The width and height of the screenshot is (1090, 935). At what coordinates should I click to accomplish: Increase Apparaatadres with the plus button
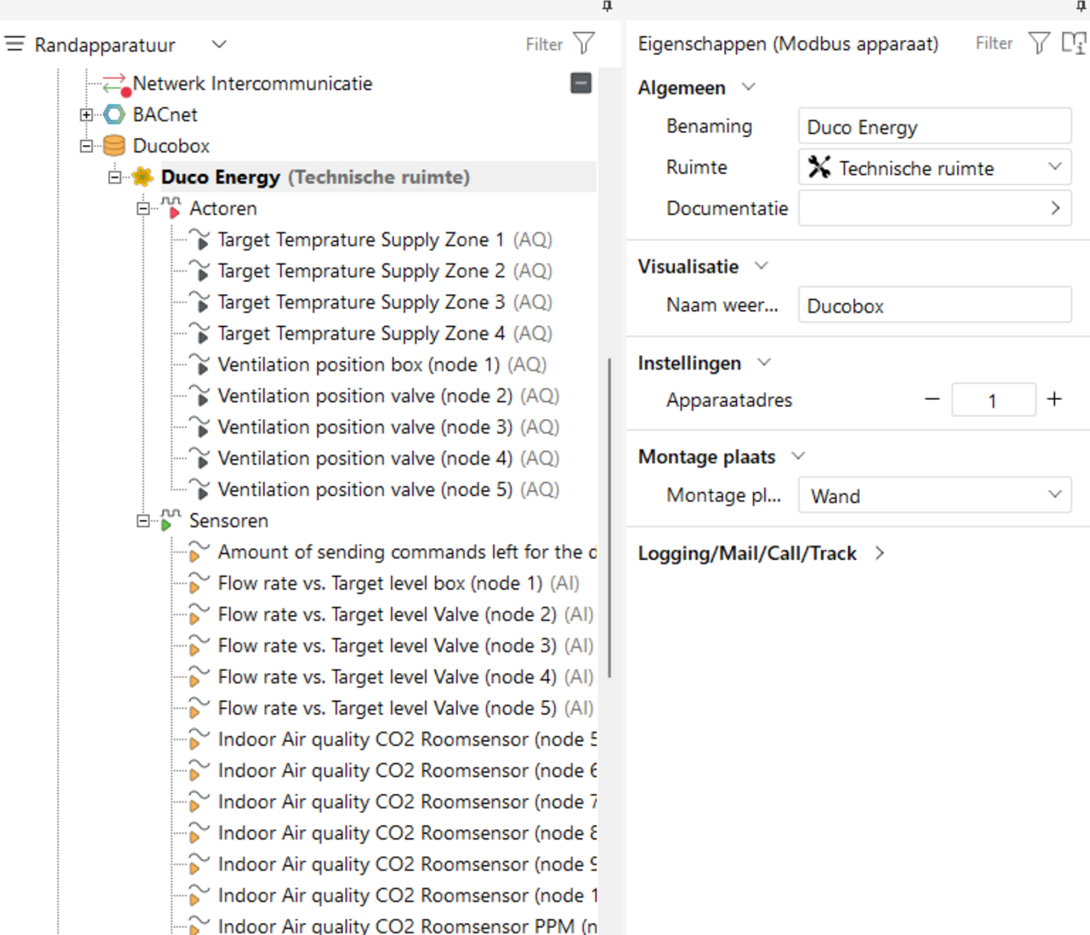pos(1055,400)
